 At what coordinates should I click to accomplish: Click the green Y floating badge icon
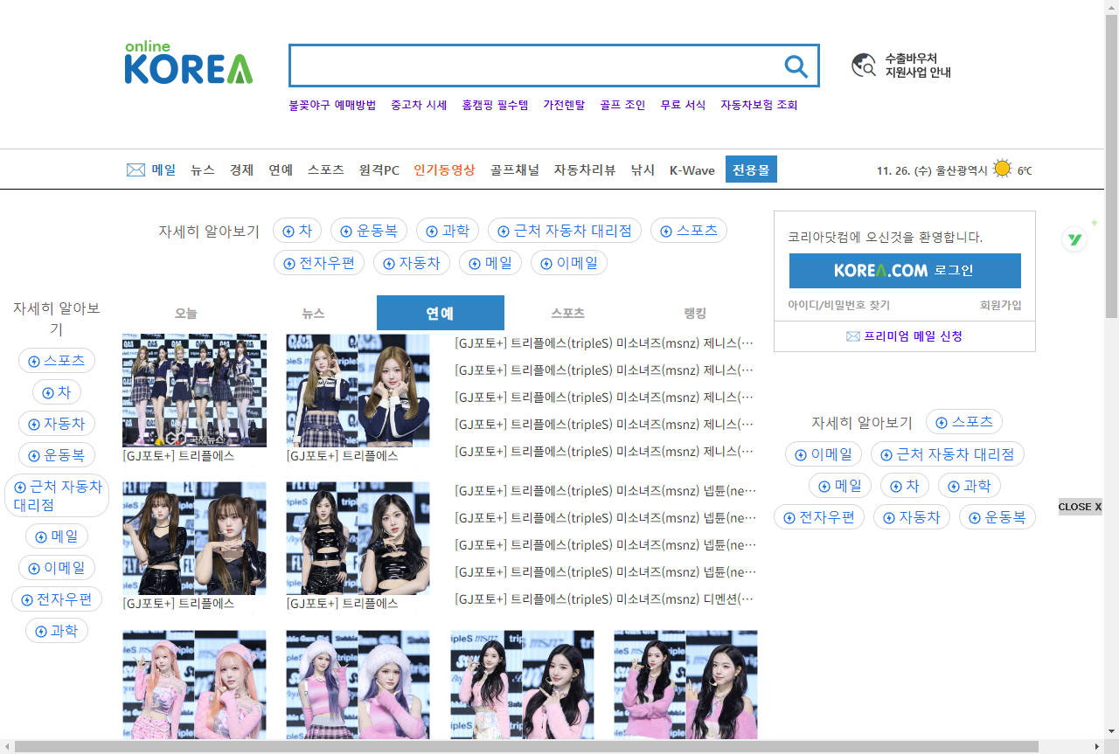tap(1074, 239)
